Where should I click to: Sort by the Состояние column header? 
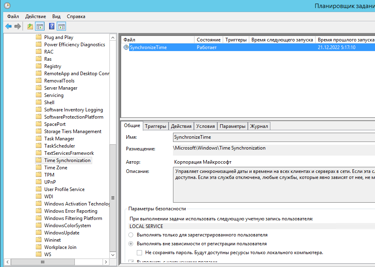tap(208, 40)
